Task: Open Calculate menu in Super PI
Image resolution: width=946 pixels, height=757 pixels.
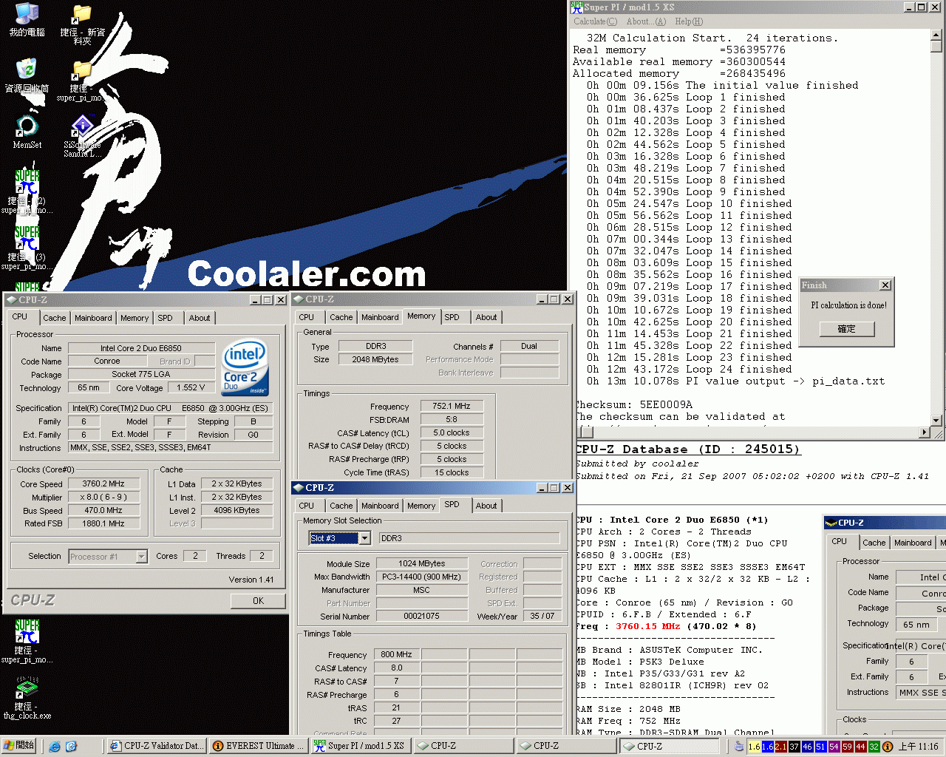Action: pos(595,21)
